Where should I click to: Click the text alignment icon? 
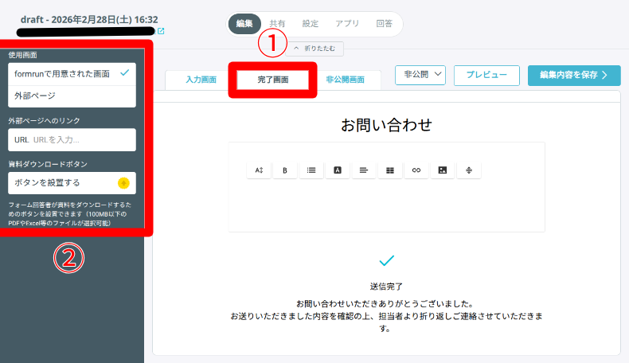(364, 170)
